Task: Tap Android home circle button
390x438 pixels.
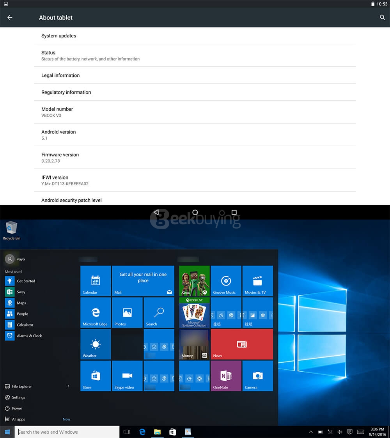Action: (195, 212)
